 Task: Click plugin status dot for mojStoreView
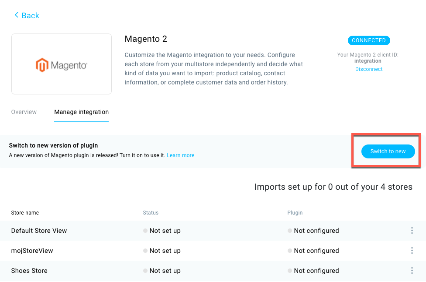click(x=290, y=251)
